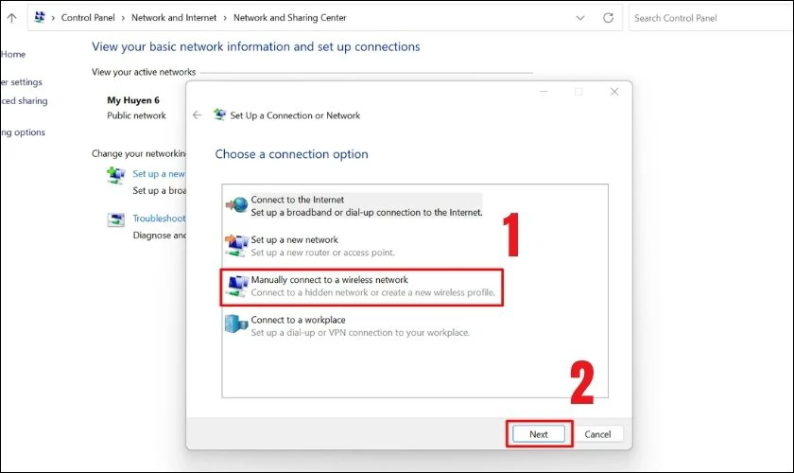The image size is (794, 473).
Task: Click the Control Panel icon in address bar
Action: (40, 17)
